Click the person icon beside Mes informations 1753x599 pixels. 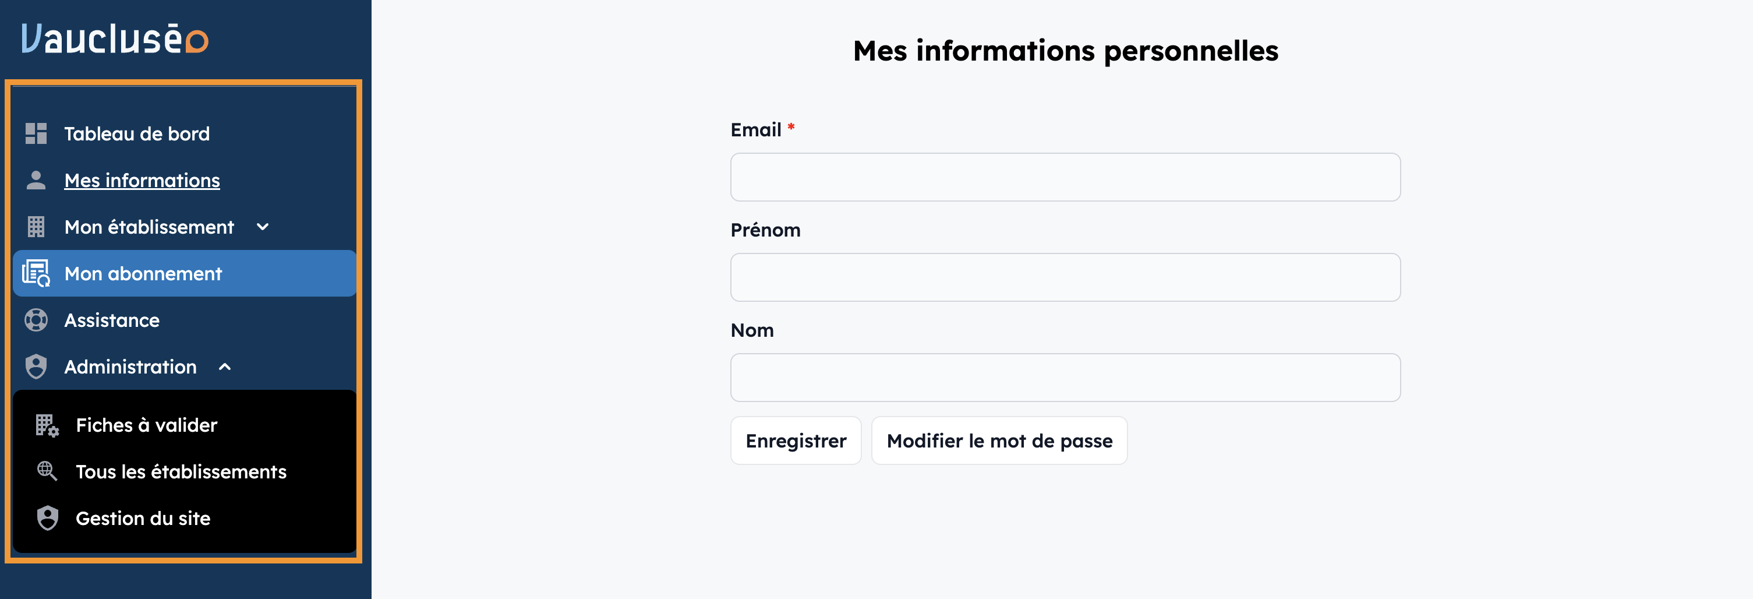(x=36, y=181)
